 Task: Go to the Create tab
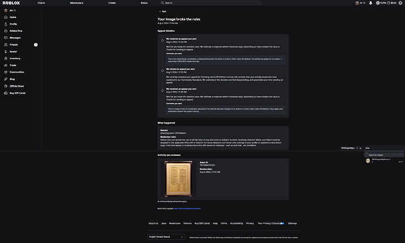tap(112, 3)
